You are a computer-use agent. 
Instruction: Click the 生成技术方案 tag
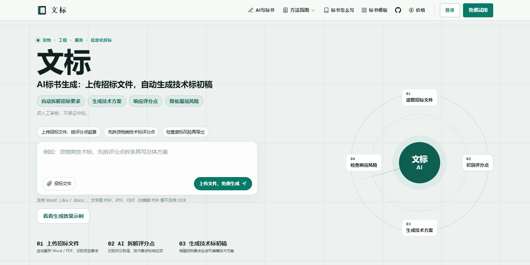pyautogui.click(x=107, y=101)
